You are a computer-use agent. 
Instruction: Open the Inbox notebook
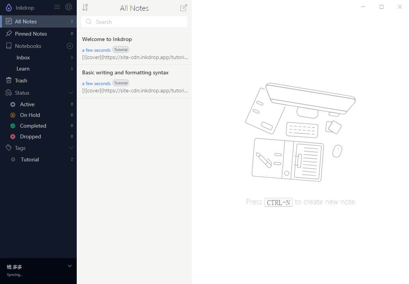click(38, 57)
